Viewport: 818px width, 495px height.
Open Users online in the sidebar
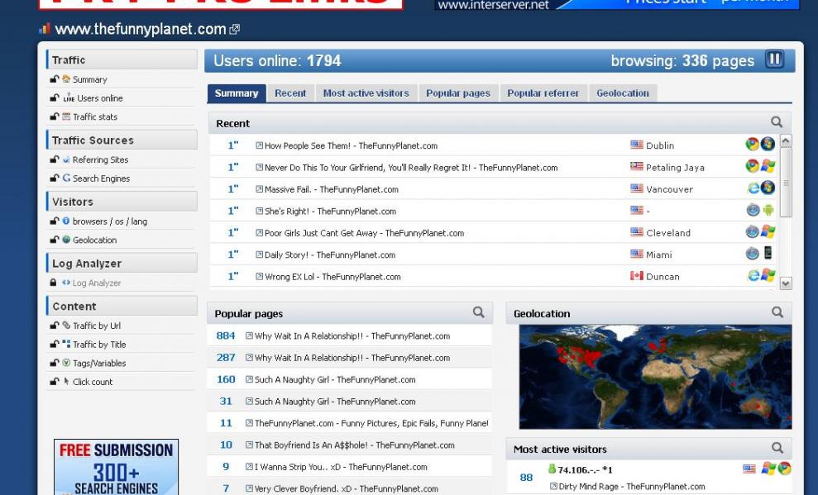[100, 98]
